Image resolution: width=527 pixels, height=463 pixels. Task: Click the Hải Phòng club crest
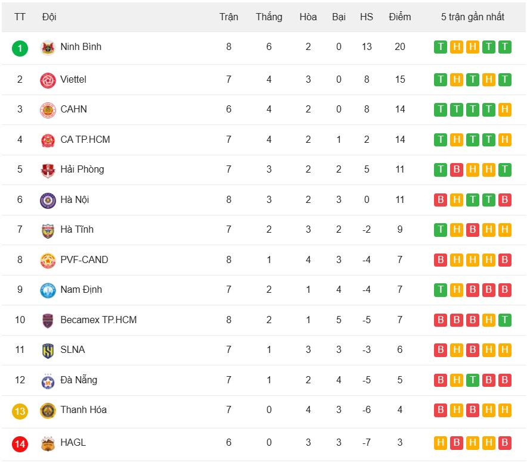[48, 170]
